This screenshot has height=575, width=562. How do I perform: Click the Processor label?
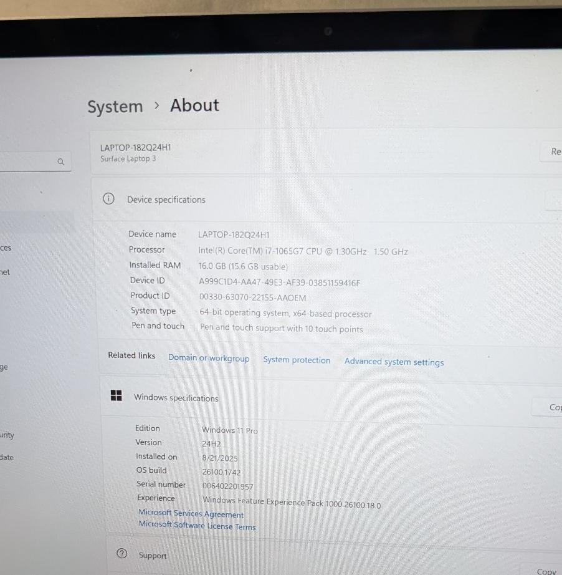click(x=146, y=249)
